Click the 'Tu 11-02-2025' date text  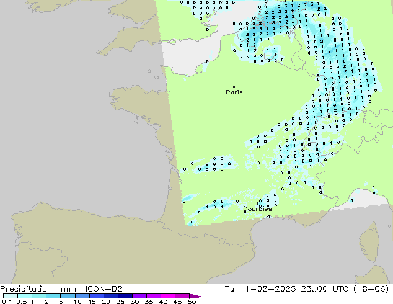[x=260, y=289]
